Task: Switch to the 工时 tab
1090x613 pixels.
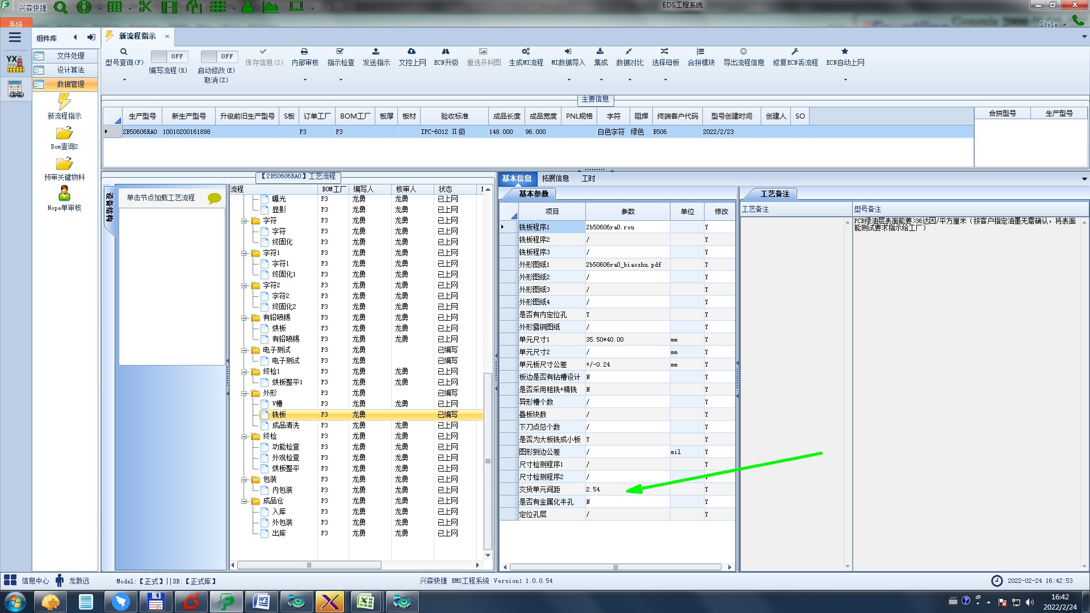Action: point(588,178)
